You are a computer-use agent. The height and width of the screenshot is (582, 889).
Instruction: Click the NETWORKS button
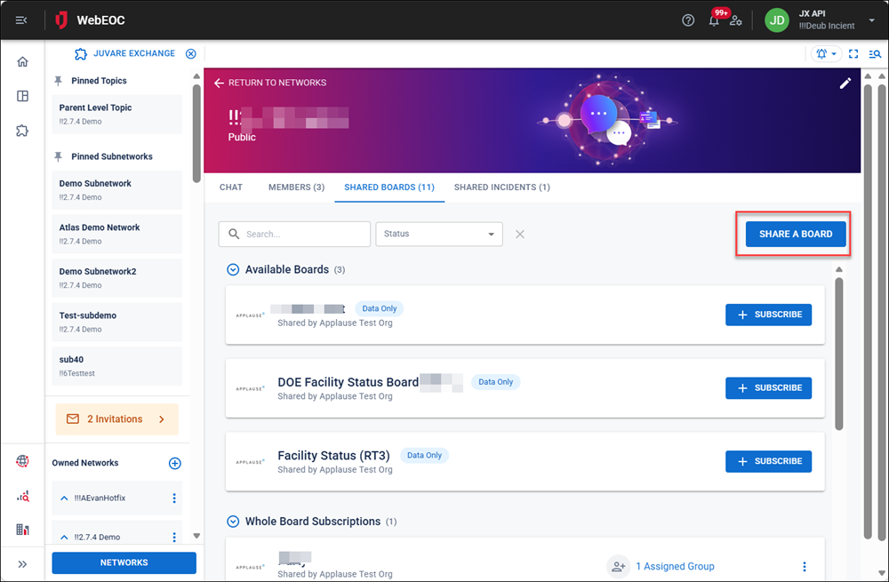124,562
